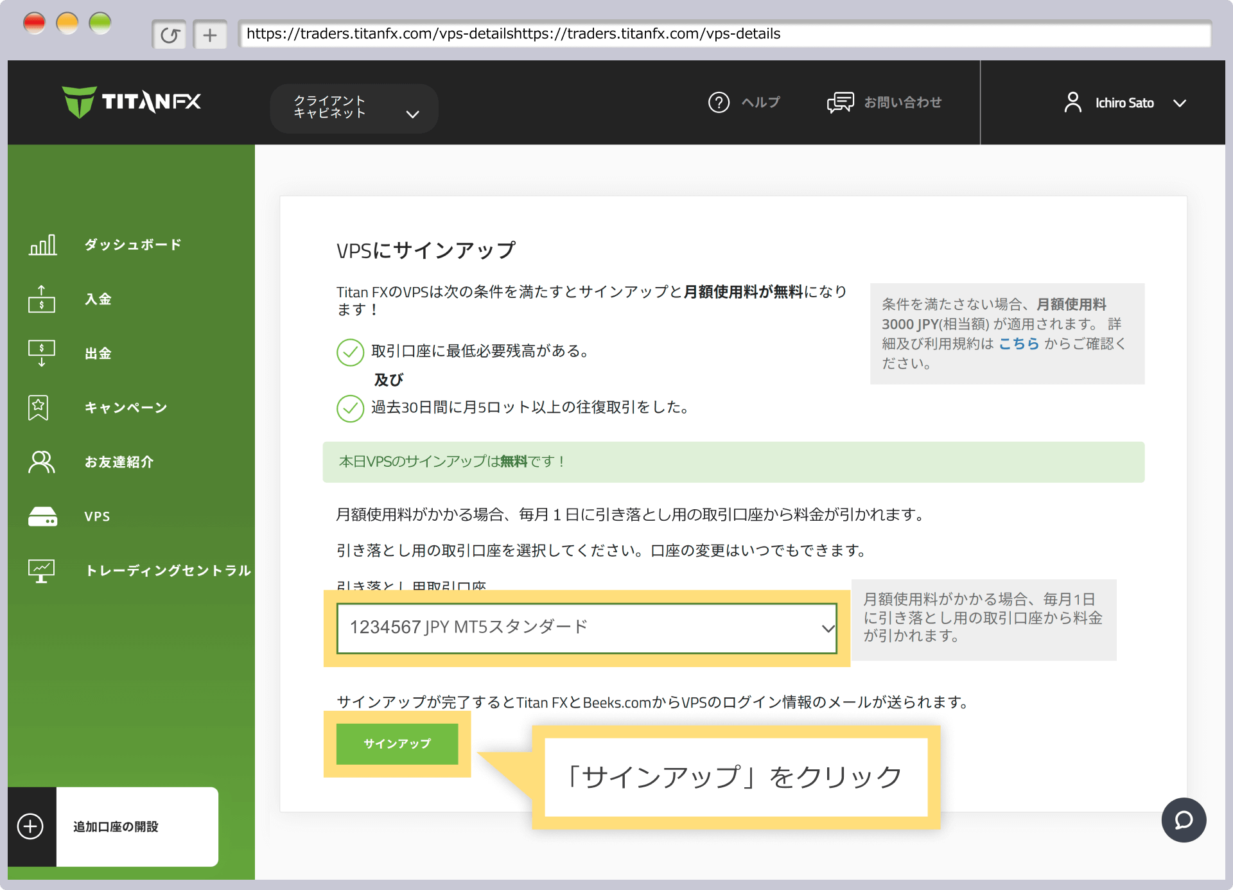Click the green maximize window button

click(100, 23)
